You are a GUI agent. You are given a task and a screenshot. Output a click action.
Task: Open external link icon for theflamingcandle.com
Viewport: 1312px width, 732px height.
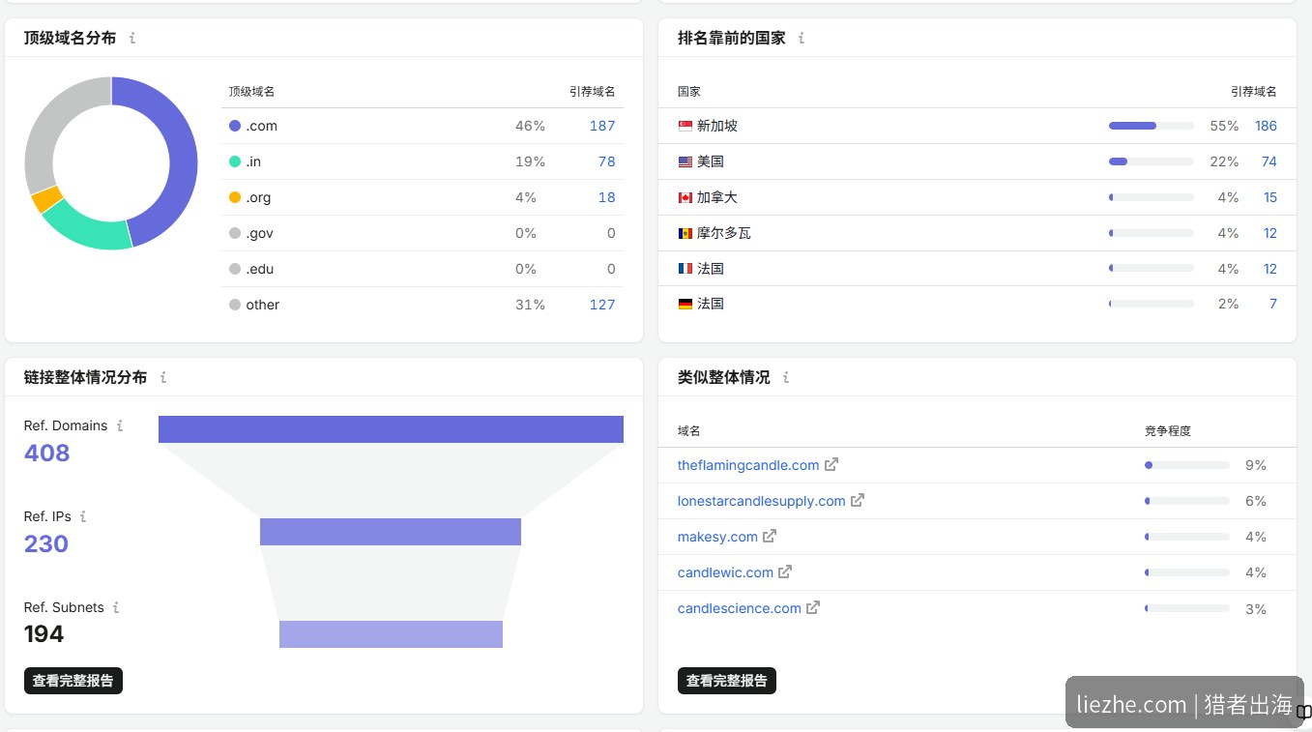[831, 464]
